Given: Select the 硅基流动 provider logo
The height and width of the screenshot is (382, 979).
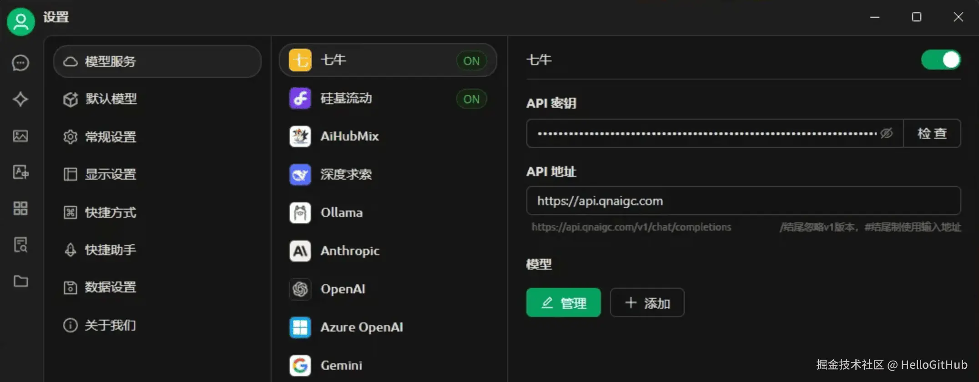Looking at the screenshot, I should [300, 98].
